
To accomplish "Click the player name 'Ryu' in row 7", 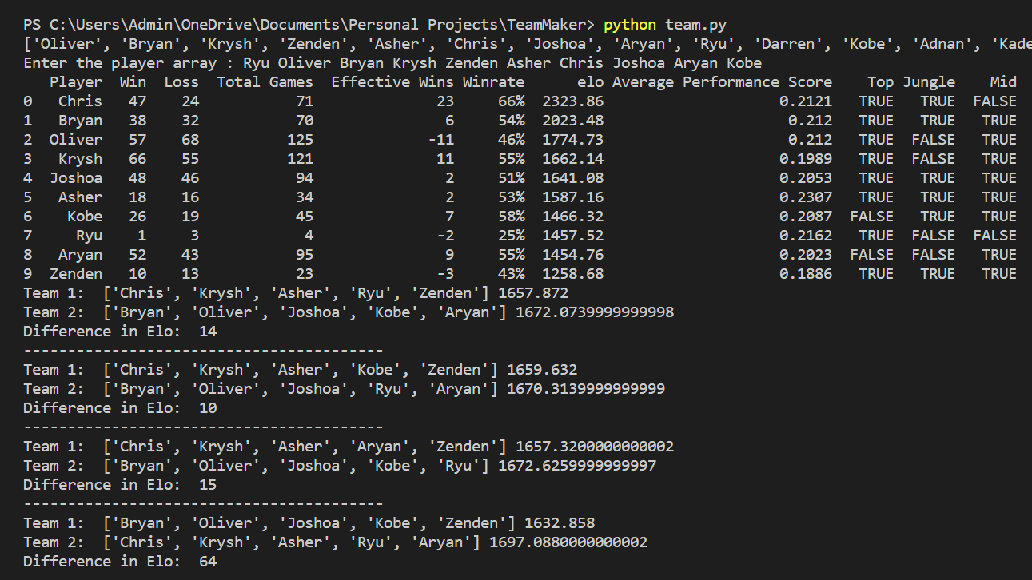I will click(90, 236).
